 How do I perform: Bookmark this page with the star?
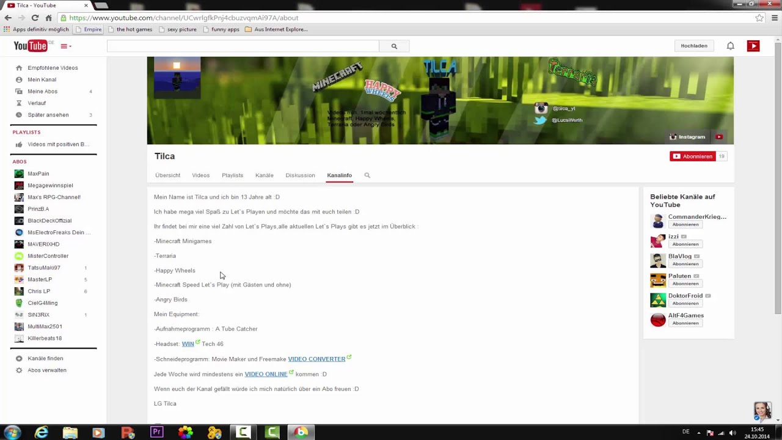coord(759,18)
